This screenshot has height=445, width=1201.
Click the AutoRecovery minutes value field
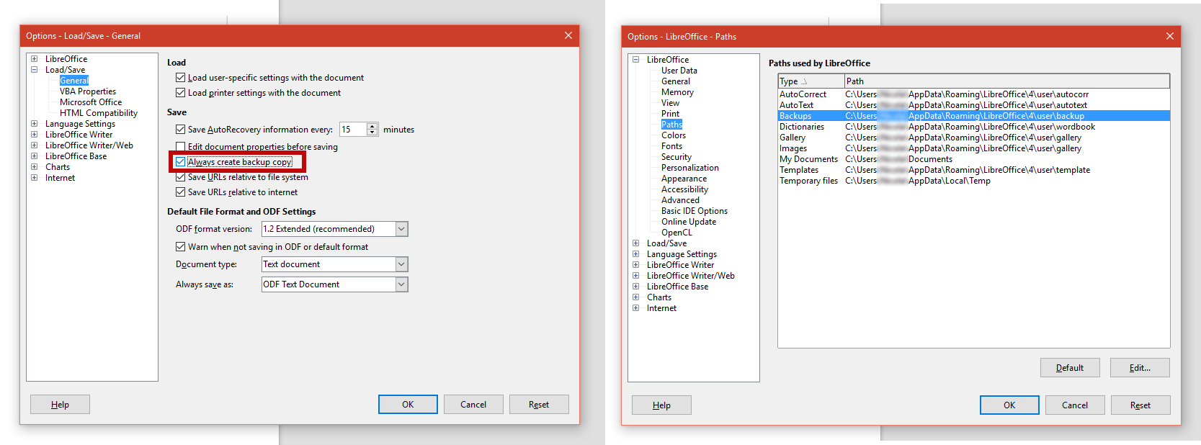coord(353,130)
